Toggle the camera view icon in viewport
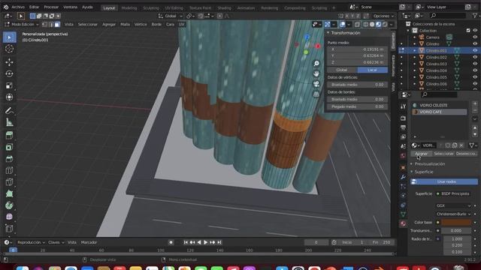Screen dimensions: 481x270 (316, 84)
